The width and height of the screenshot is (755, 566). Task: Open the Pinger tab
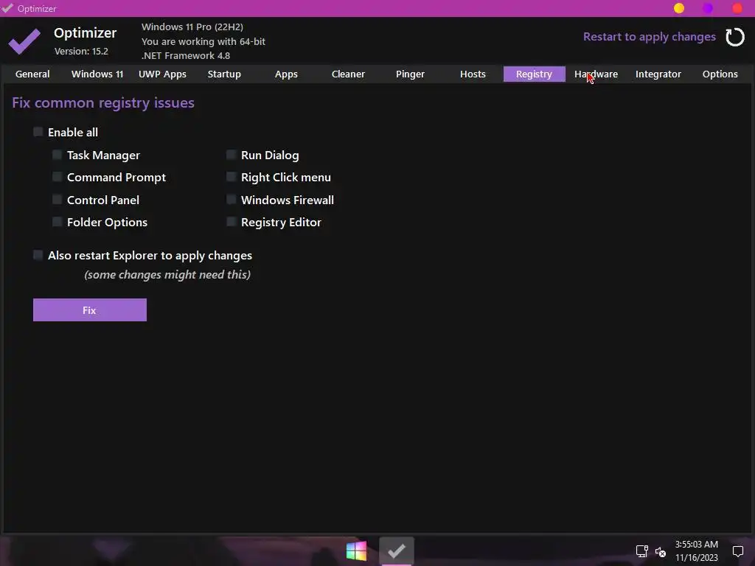pos(410,74)
